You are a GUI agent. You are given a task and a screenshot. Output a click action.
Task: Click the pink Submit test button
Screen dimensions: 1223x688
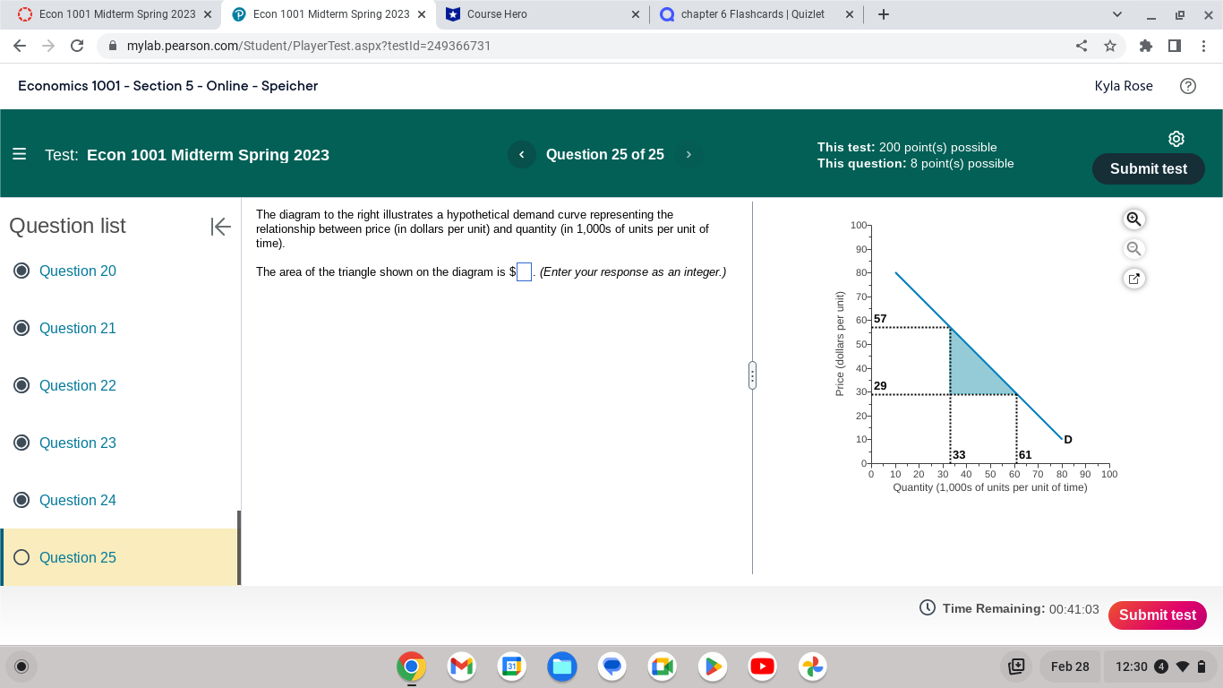click(x=1157, y=615)
